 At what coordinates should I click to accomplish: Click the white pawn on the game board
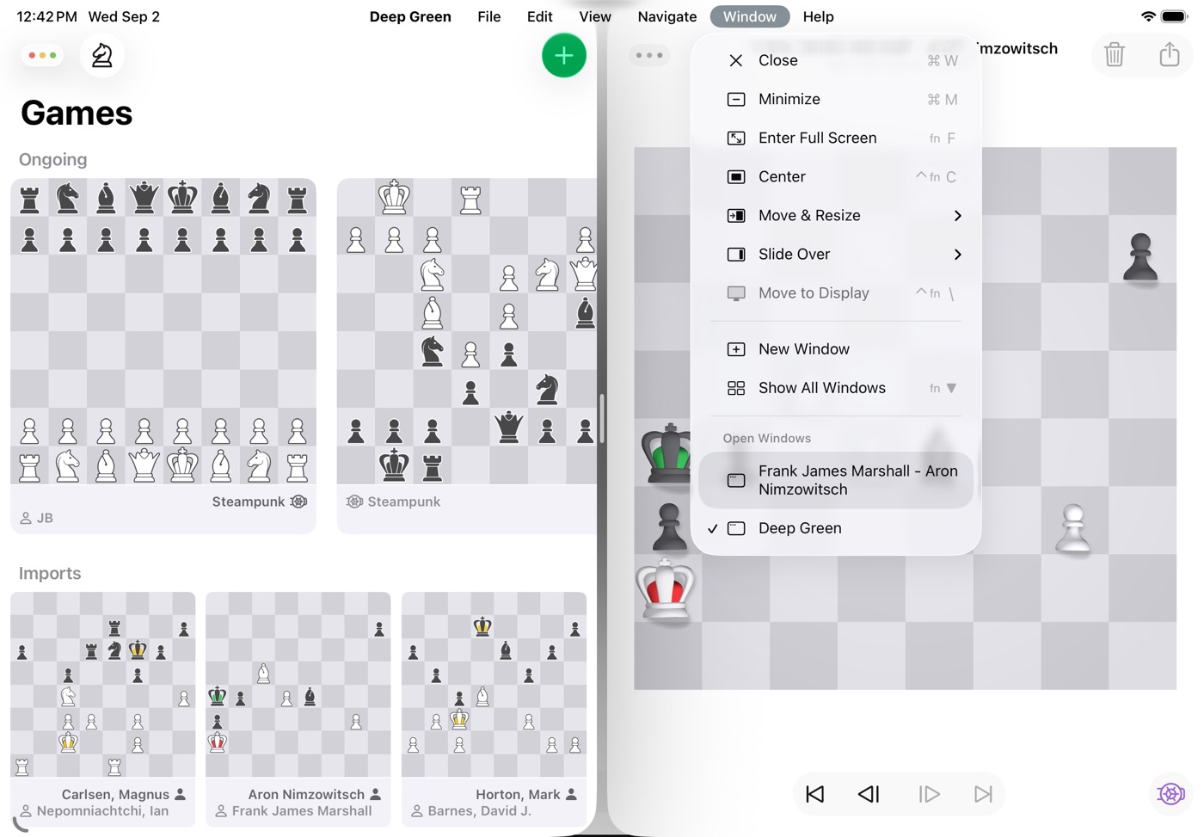click(x=1073, y=526)
